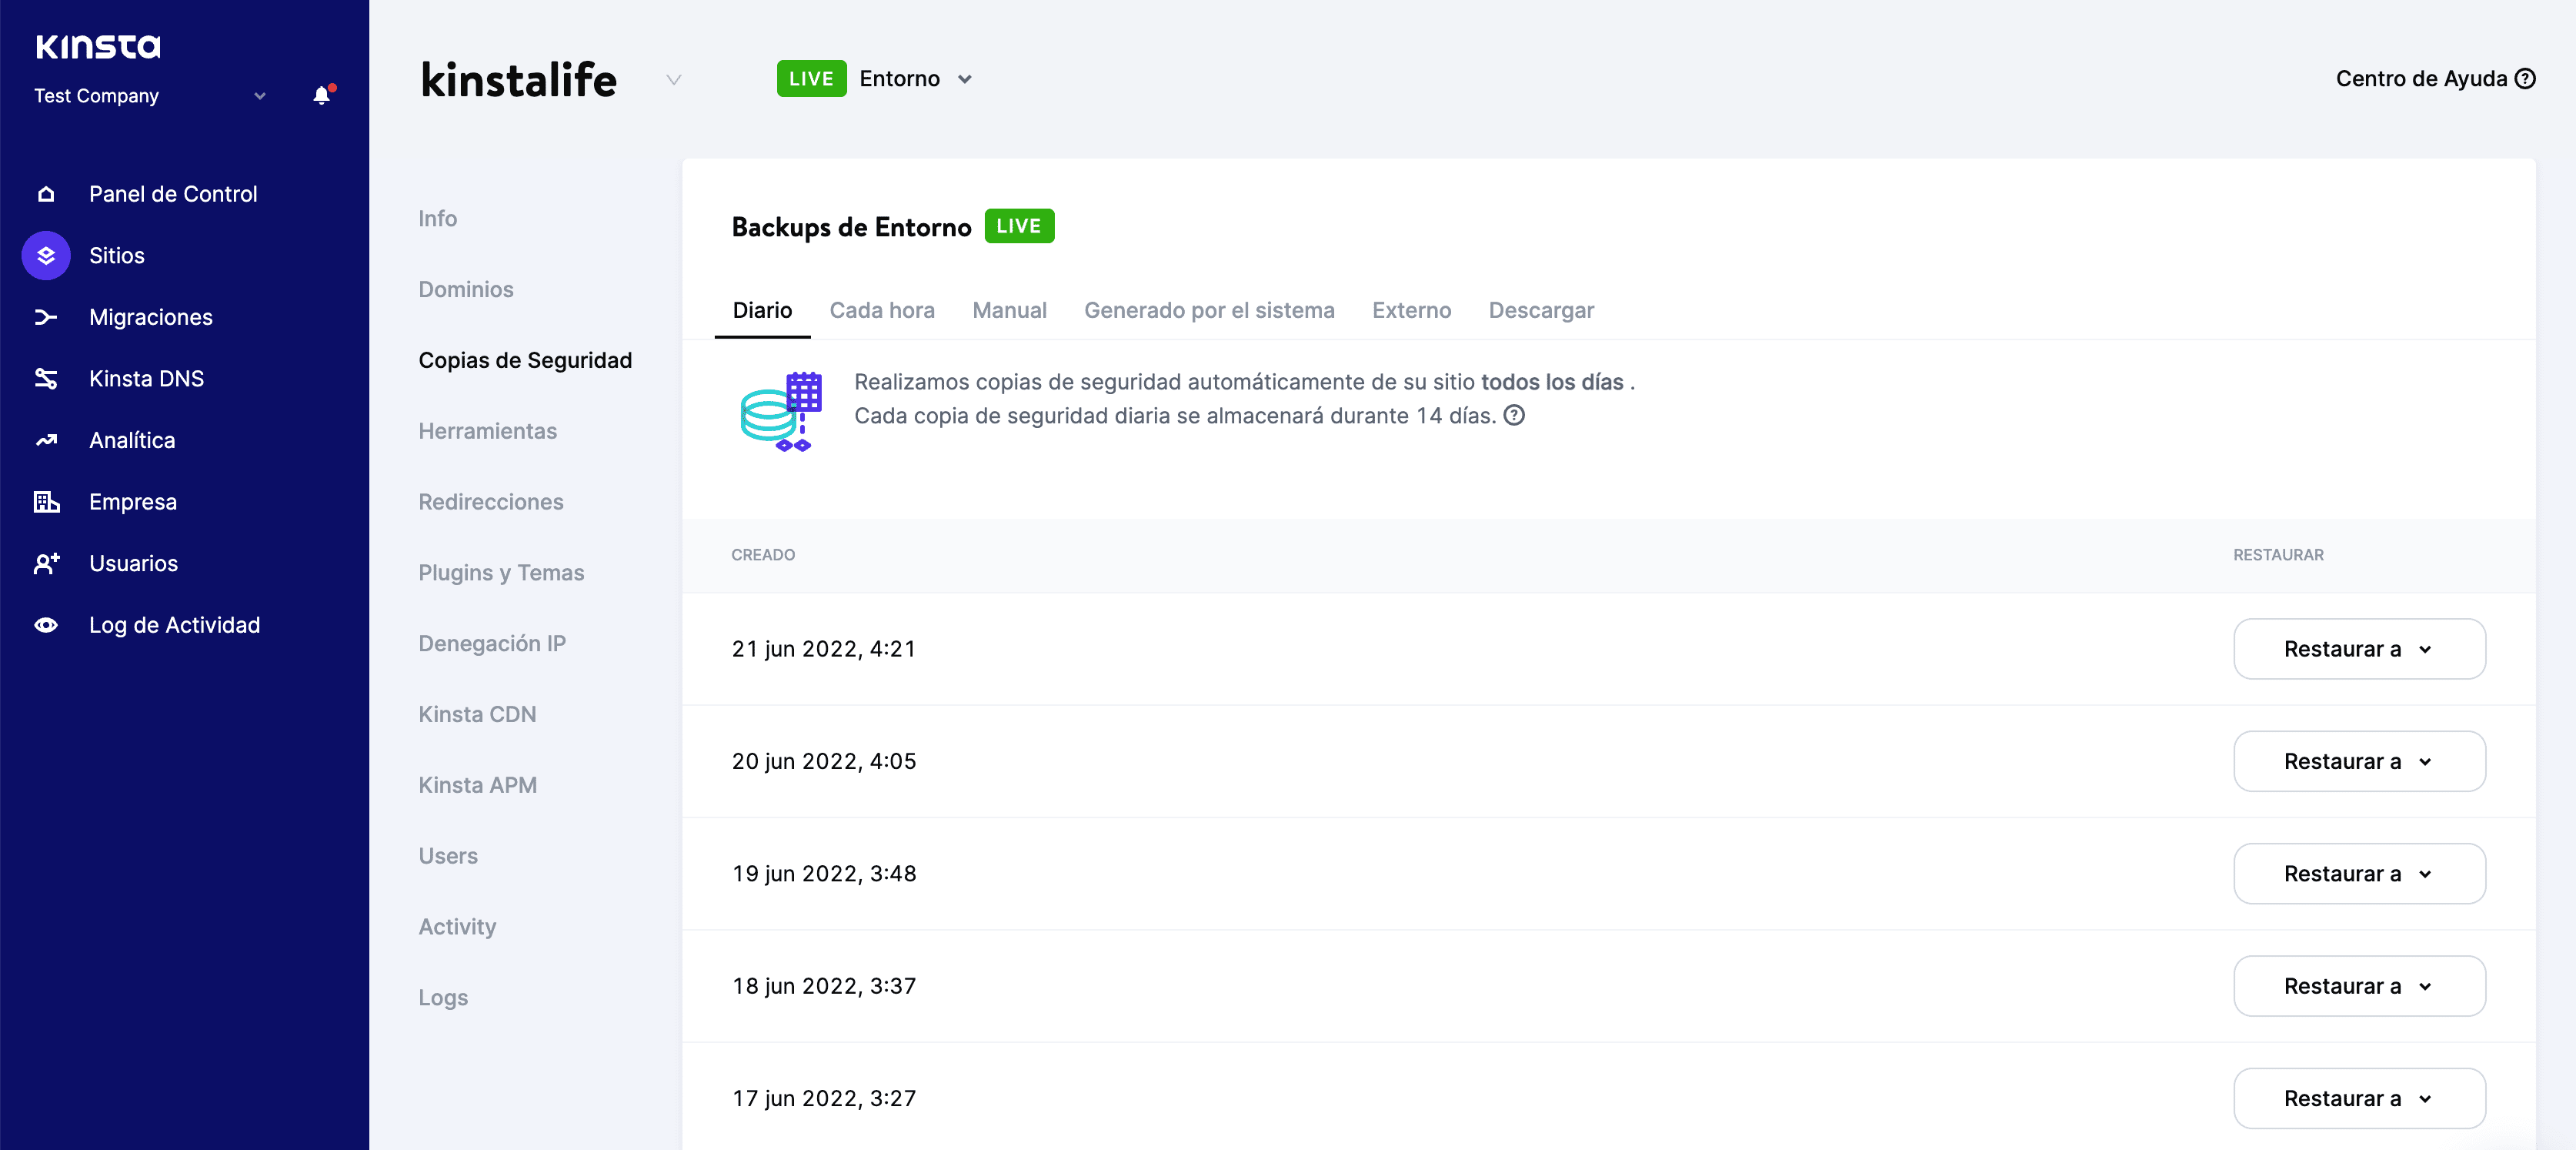
Task: Click help icon next to 14 días
Action: (1514, 415)
